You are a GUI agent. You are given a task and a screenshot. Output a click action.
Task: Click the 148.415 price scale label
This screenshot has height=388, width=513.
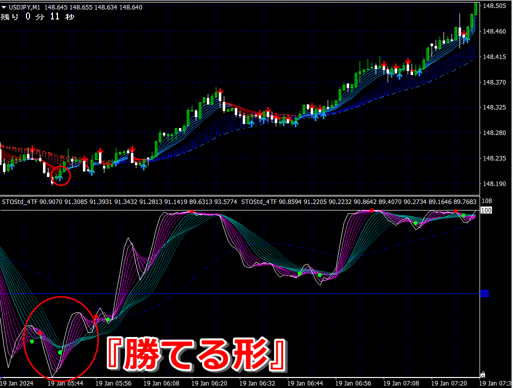click(x=495, y=57)
